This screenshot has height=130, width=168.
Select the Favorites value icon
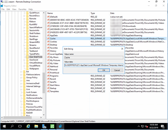tap(48, 48)
